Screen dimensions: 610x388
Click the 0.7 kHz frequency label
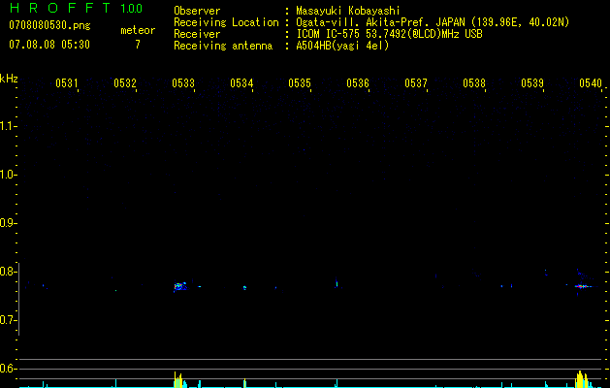click(7, 320)
